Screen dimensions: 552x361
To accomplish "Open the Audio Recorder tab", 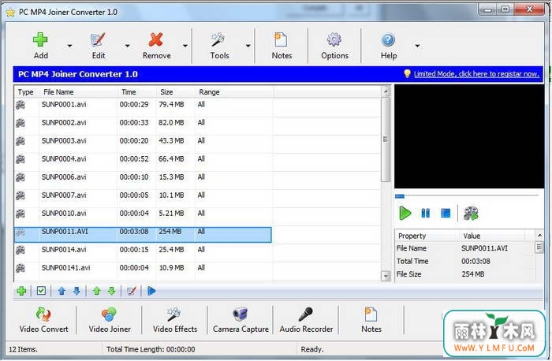I will 306,320.
